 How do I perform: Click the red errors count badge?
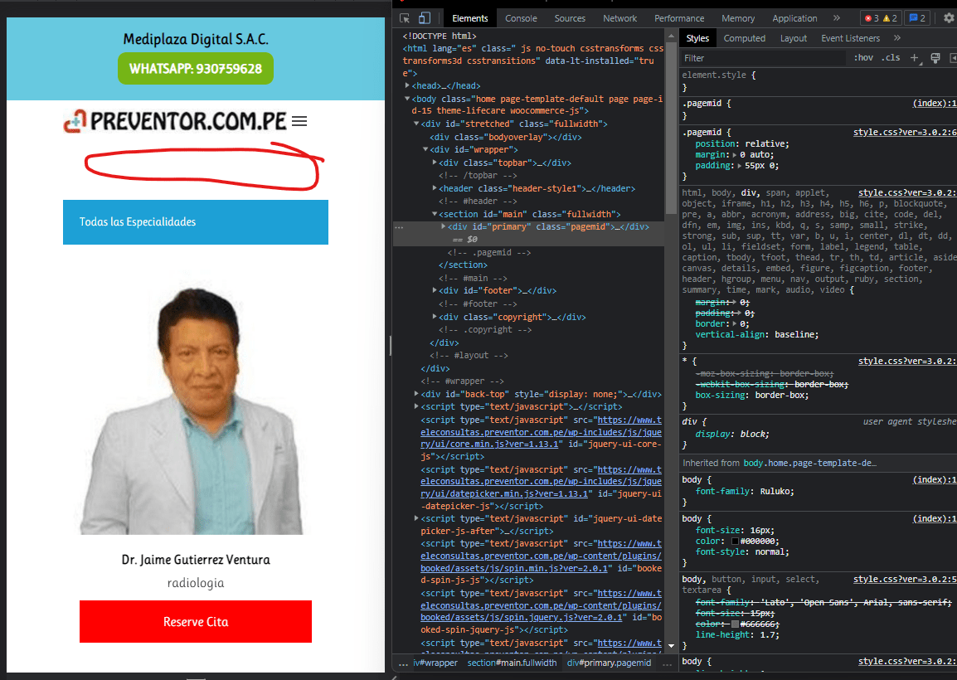pos(872,18)
